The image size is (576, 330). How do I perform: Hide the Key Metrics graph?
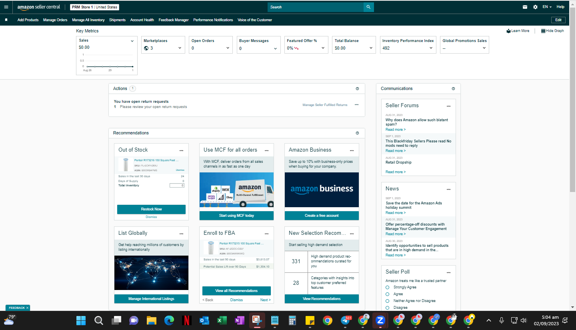552,31
